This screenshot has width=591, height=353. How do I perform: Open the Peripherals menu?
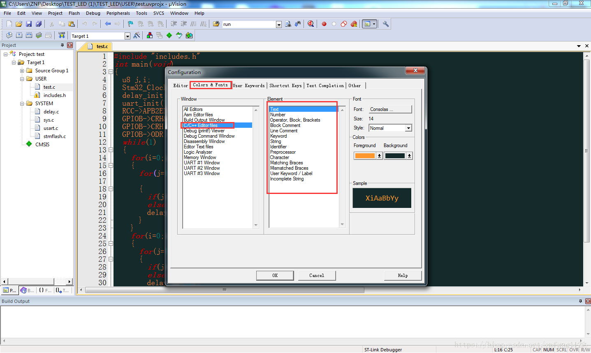[118, 13]
